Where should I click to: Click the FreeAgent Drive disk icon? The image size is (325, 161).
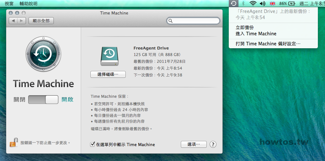(110, 56)
